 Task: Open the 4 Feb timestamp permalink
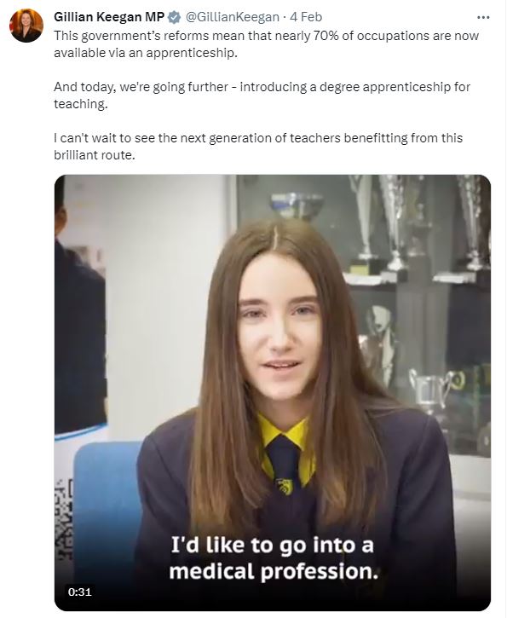pyautogui.click(x=306, y=17)
